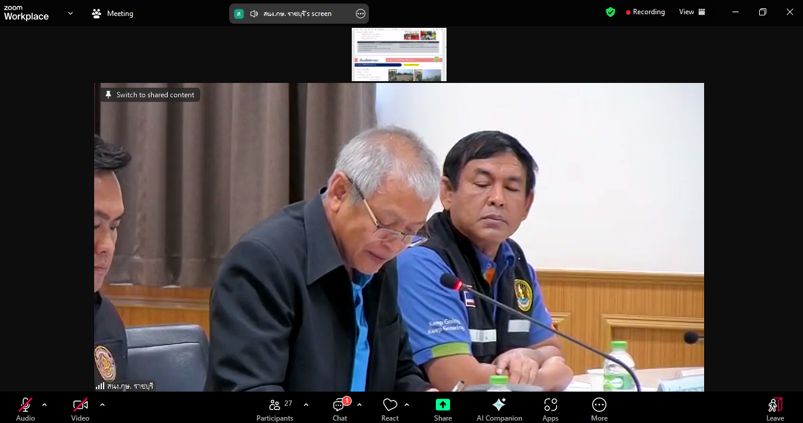Expand the Zoom Workplace dropdown arrow
The image size is (803, 423).
click(x=70, y=12)
